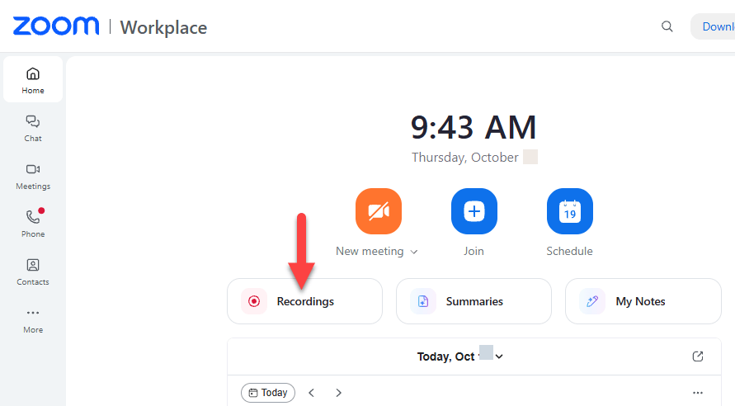Open the Recordings card

304,301
